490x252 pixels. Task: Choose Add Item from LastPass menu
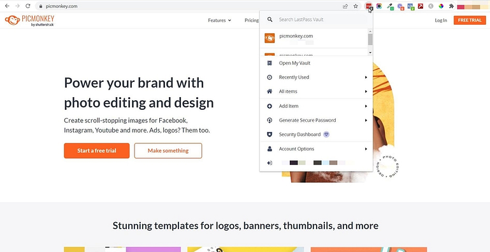(x=316, y=106)
